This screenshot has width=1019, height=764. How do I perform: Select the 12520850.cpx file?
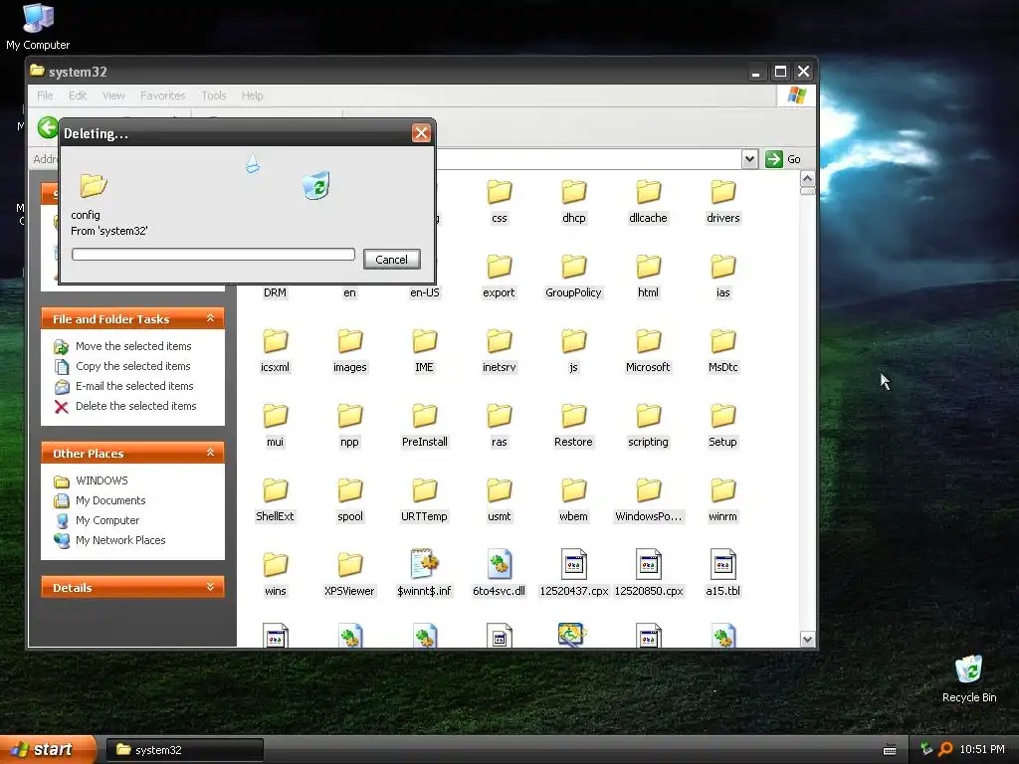648,574
